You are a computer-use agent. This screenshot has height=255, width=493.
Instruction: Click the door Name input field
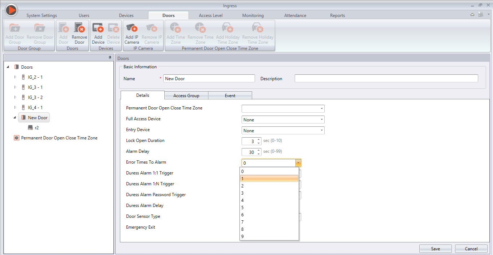pyautogui.click(x=209, y=78)
